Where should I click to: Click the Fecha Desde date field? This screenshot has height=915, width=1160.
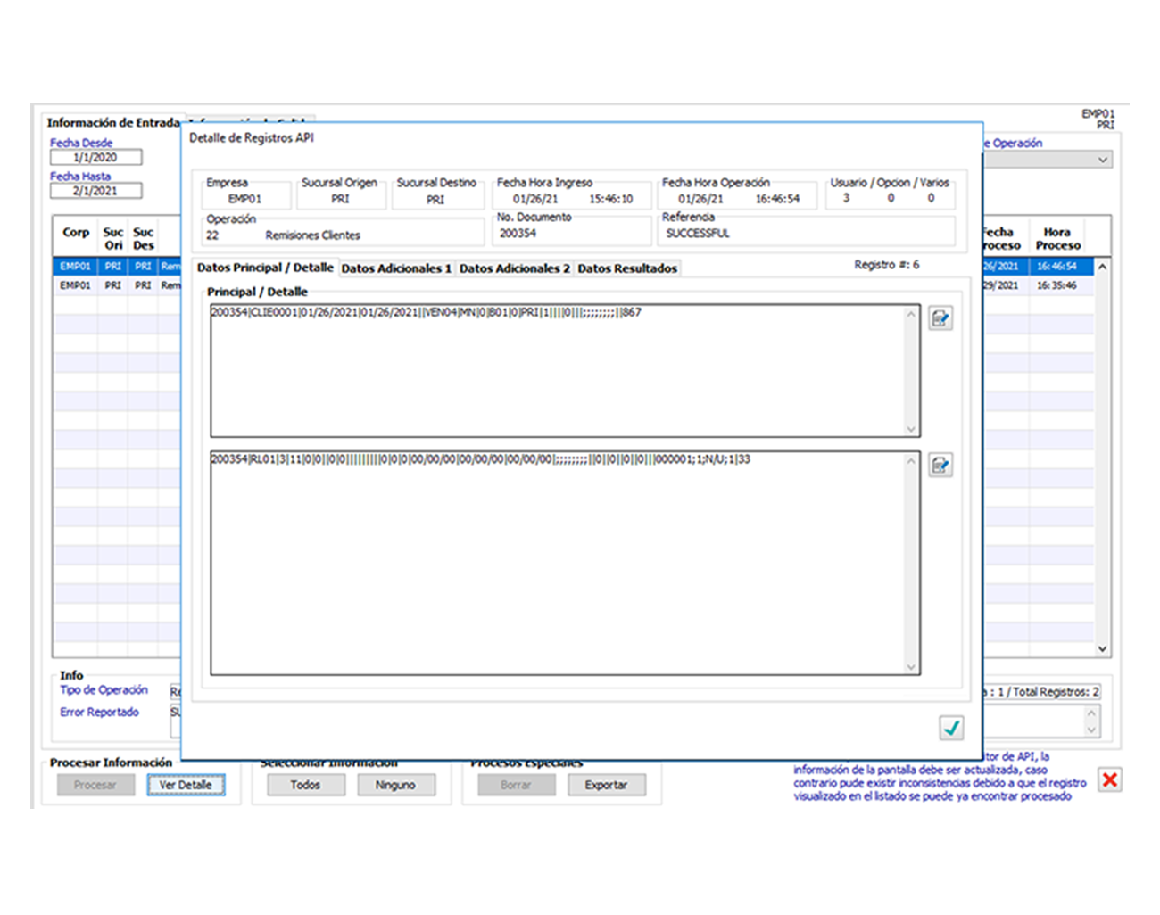(x=95, y=158)
